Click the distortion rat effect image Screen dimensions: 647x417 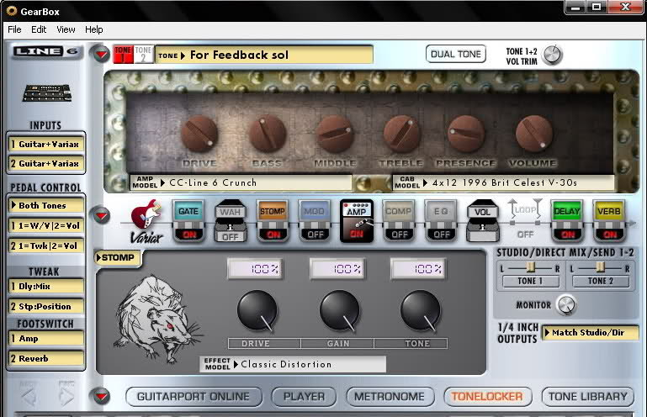[x=156, y=310]
